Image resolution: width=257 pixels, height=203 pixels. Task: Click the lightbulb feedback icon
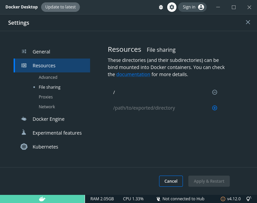[x=249, y=199]
